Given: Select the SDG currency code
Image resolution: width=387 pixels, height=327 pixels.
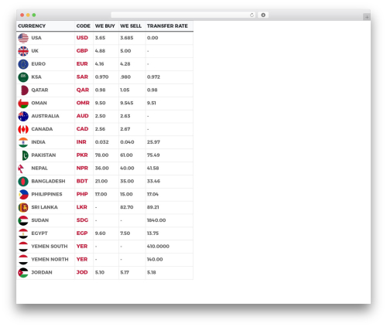Looking at the screenshot, I should pyautogui.click(x=82, y=220).
